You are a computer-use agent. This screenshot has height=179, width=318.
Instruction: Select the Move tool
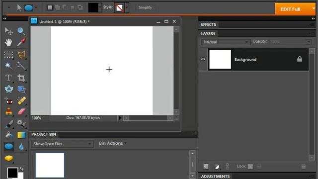(9, 31)
